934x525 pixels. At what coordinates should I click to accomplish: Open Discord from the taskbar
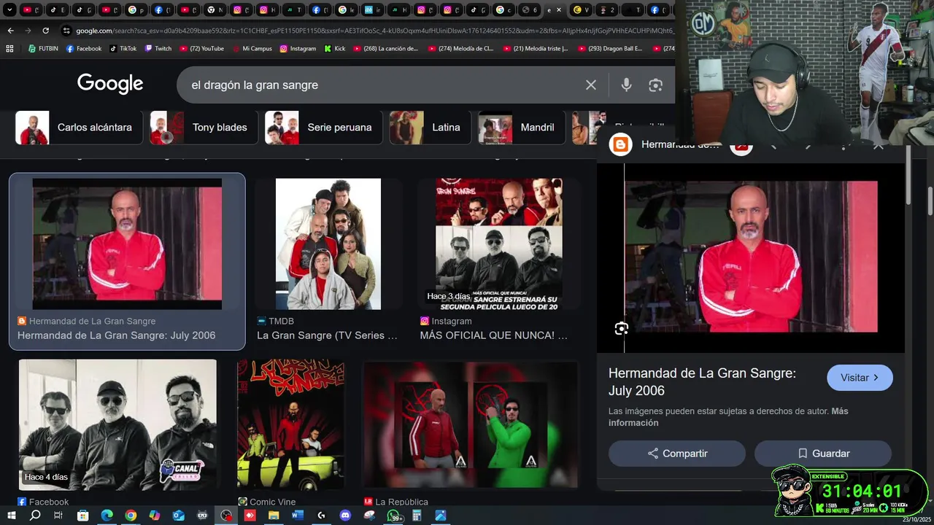[x=345, y=516]
